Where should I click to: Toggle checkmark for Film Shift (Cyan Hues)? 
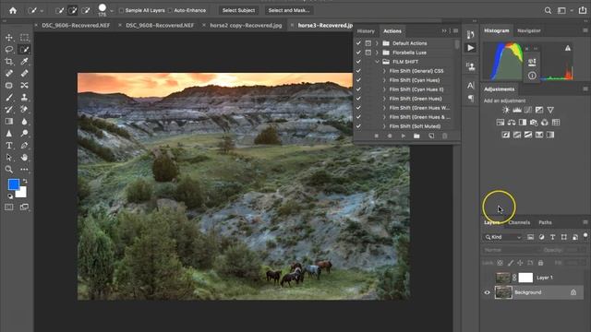pos(358,80)
